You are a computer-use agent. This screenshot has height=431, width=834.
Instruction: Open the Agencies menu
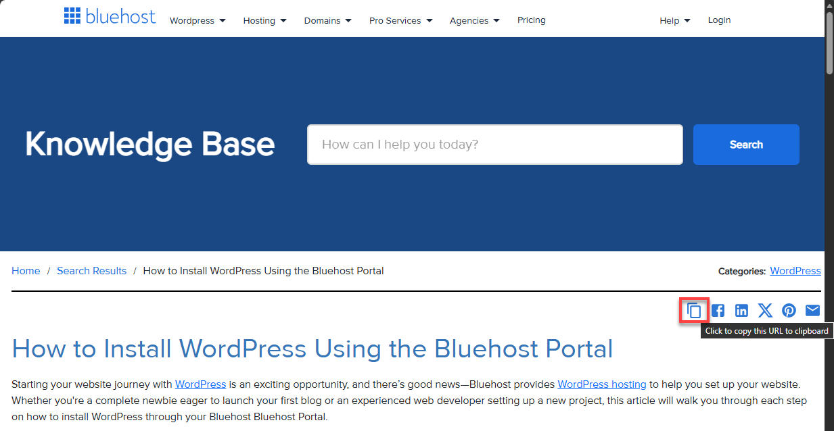tap(474, 20)
